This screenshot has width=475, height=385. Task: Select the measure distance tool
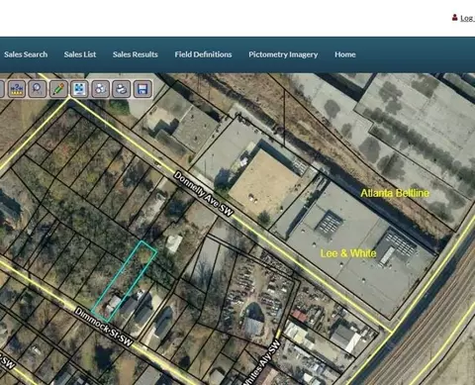click(16, 89)
